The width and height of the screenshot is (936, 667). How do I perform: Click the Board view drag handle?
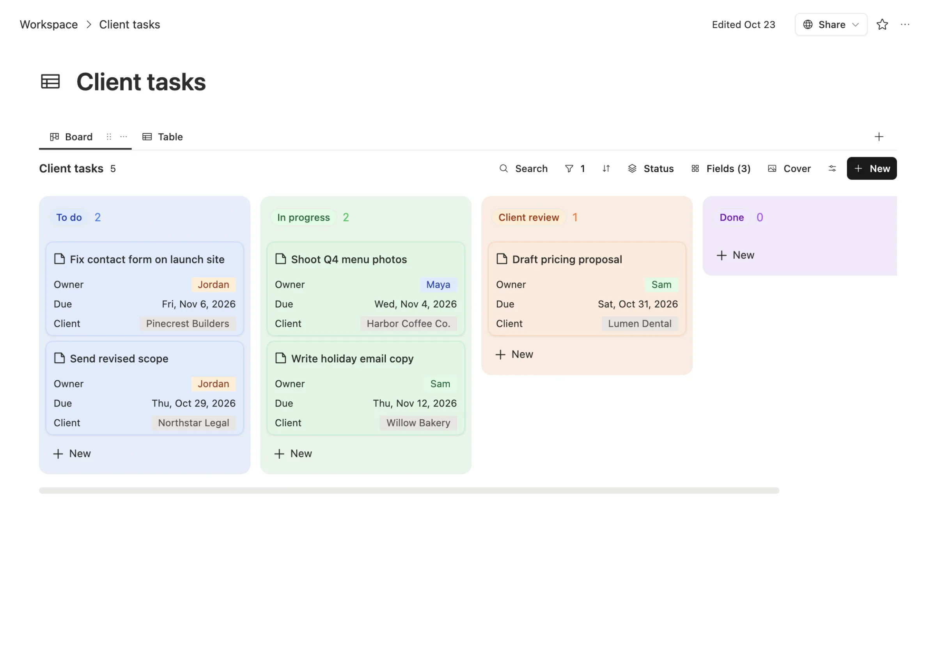coord(109,137)
